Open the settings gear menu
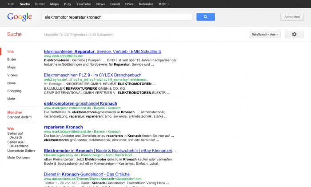This screenshot has width=311, height=187. (x=294, y=34)
